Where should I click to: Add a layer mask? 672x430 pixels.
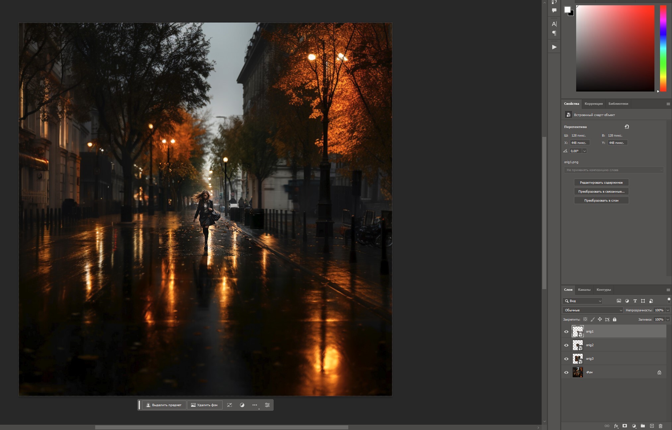(x=625, y=426)
